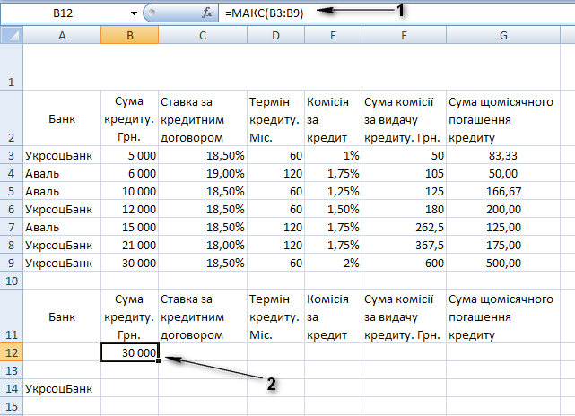Click cell F9 with value 600
575x416 pixels.
404,264
